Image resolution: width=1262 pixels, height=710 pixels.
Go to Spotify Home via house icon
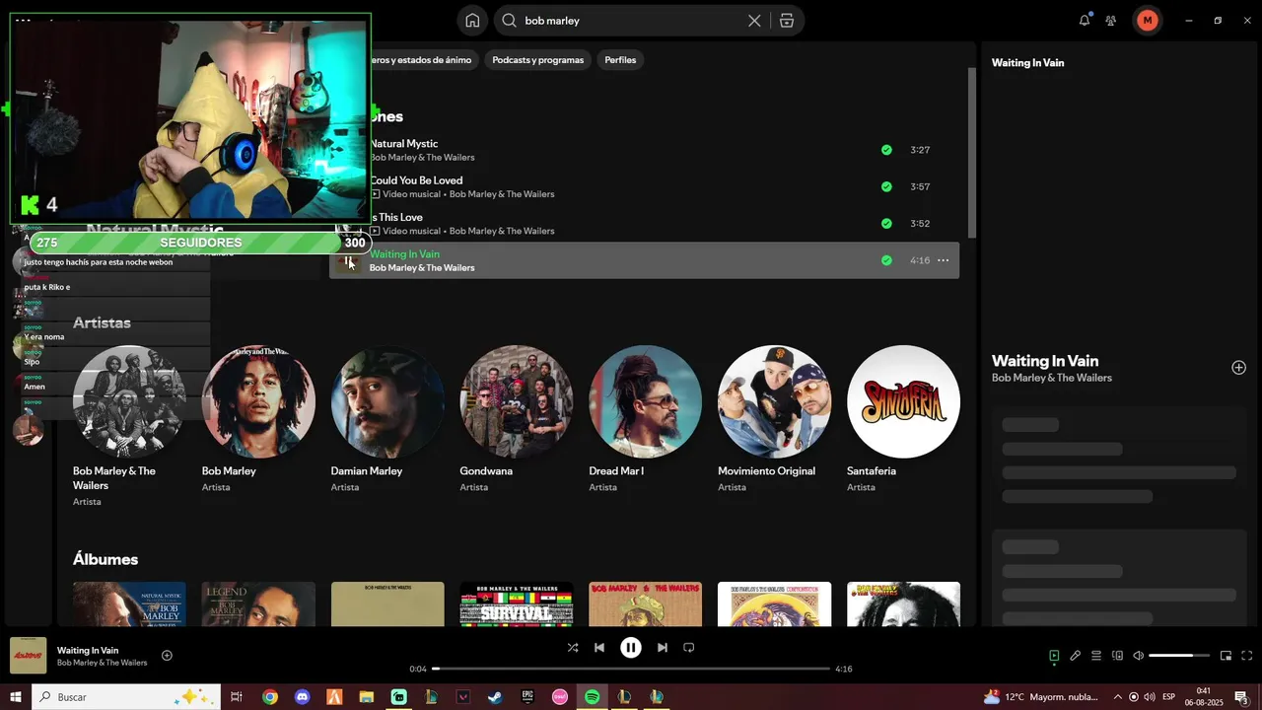pyautogui.click(x=472, y=21)
